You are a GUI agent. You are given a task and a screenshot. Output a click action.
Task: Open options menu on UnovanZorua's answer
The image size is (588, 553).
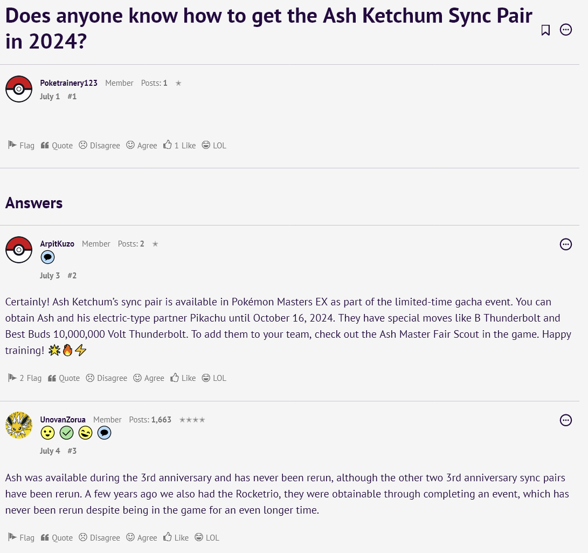tap(566, 420)
